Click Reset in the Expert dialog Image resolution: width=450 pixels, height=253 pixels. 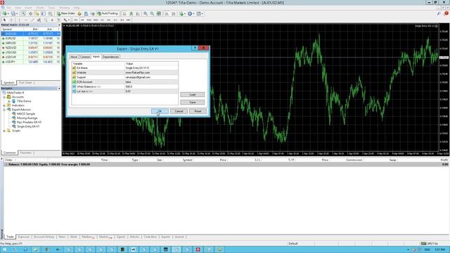[198, 111]
